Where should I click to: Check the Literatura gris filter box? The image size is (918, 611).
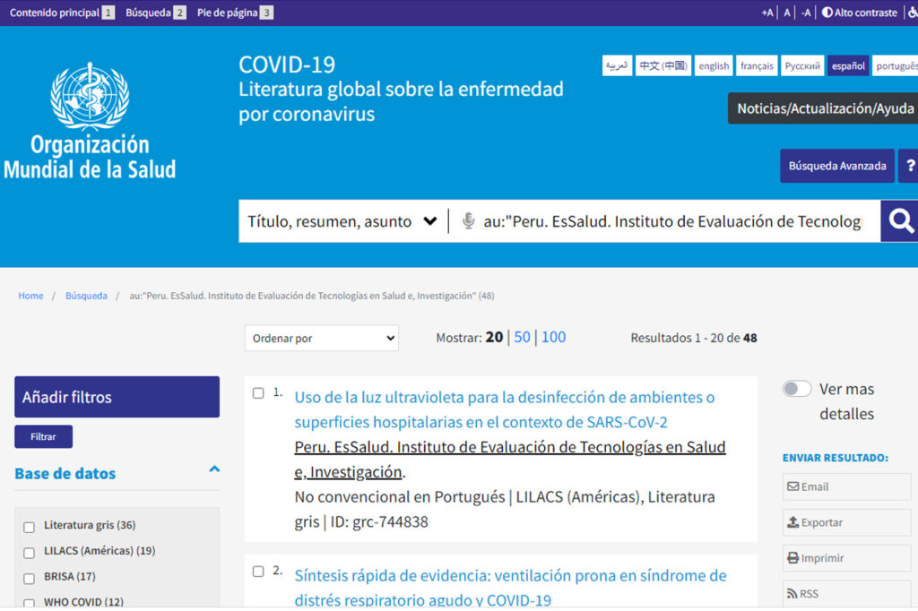click(x=29, y=527)
